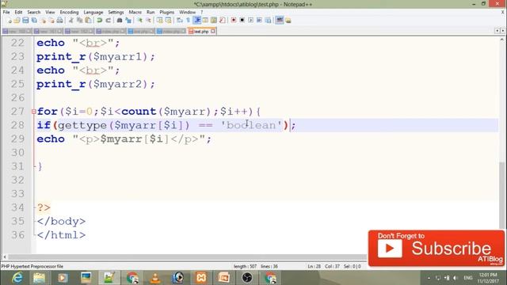
Task: Open XAMPP from the taskbar
Action: (x=201, y=278)
